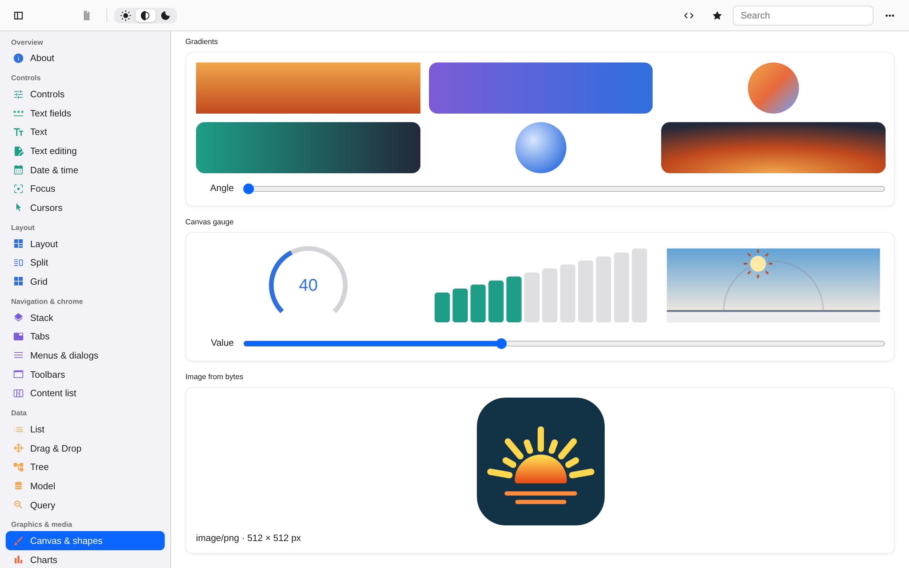Click the Split panel icon

(18, 263)
